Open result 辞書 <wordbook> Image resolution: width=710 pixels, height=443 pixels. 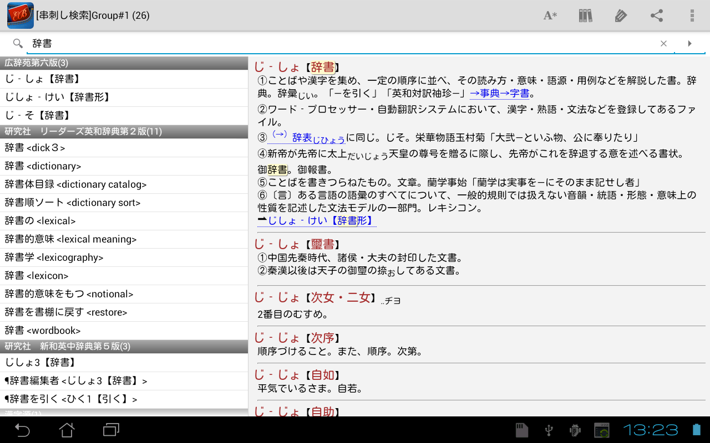pyautogui.click(x=124, y=331)
